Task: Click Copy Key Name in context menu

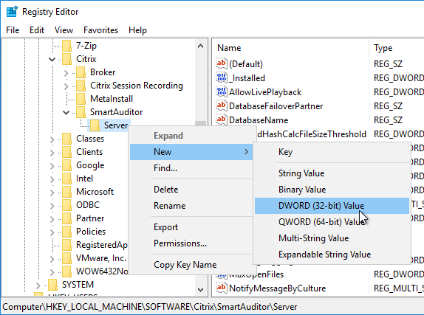Action: coord(191,265)
